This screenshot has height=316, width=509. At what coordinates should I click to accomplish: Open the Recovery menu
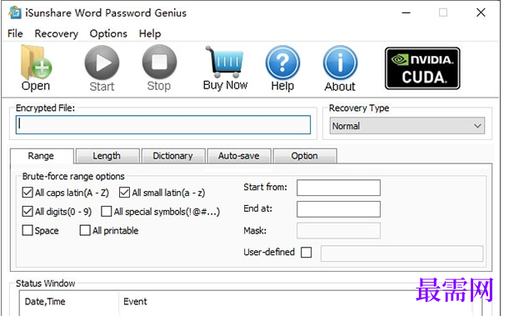[56, 33]
